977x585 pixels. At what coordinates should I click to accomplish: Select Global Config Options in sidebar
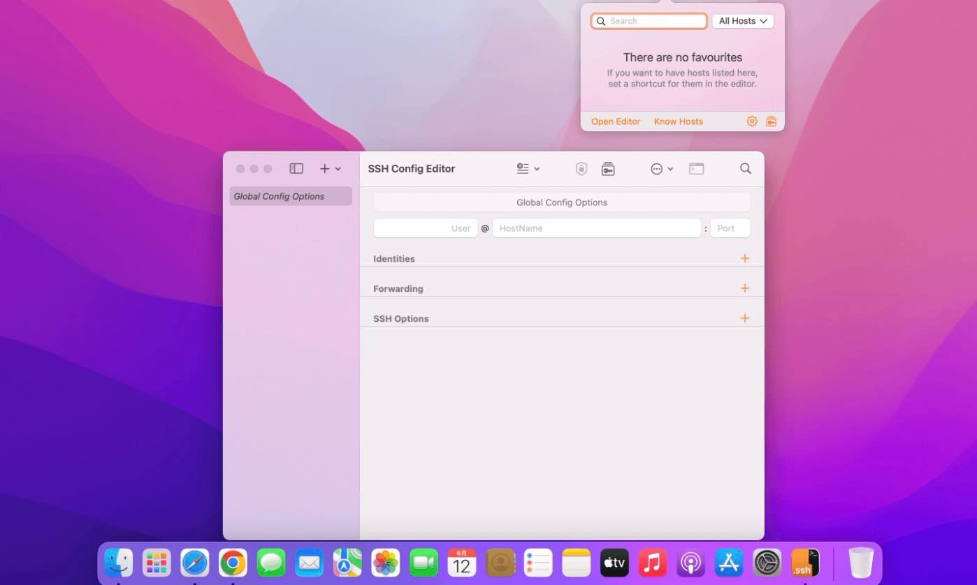point(290,197)
